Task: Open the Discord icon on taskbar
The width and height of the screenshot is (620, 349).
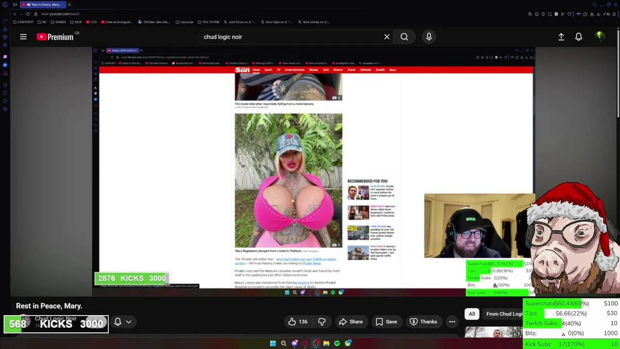Action: pos(294,344)
